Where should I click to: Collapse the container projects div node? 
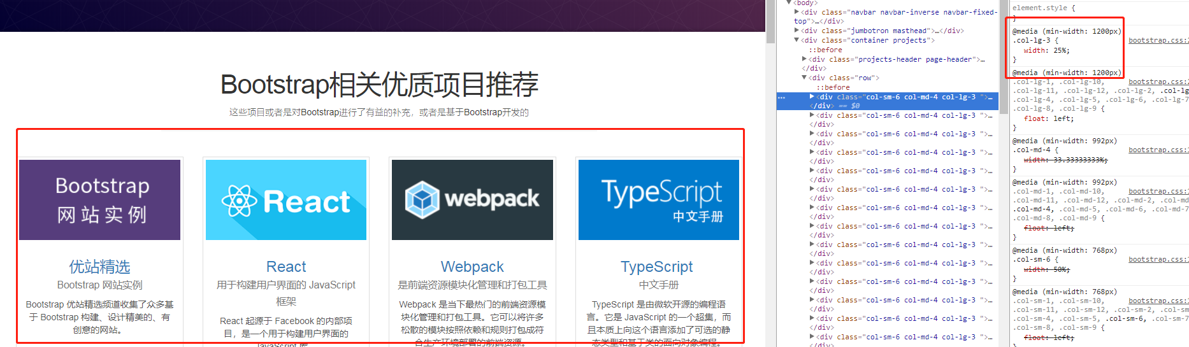796,40
